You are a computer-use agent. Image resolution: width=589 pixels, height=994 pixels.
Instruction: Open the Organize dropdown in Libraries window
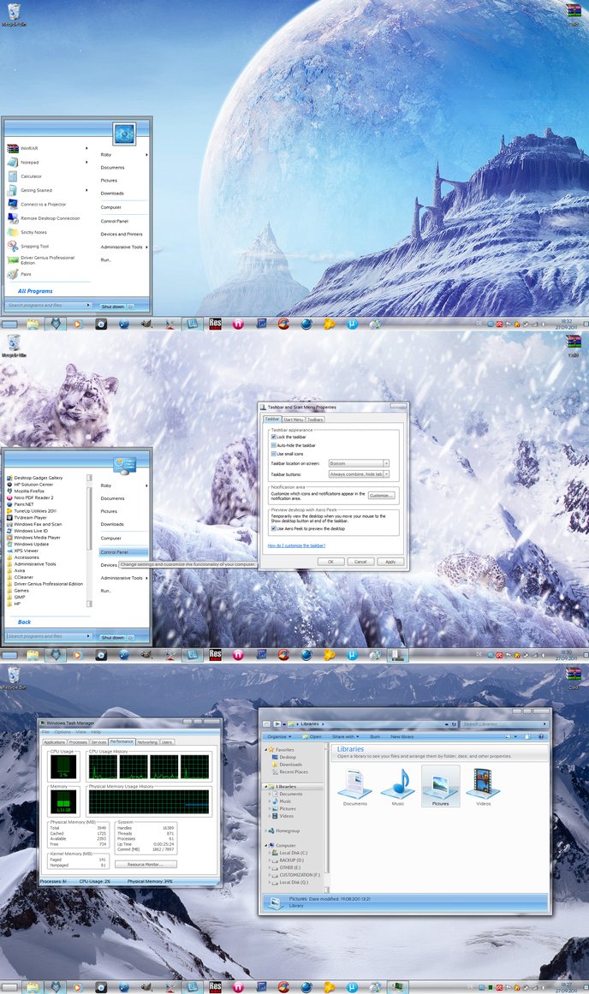[x=279, y=736]
